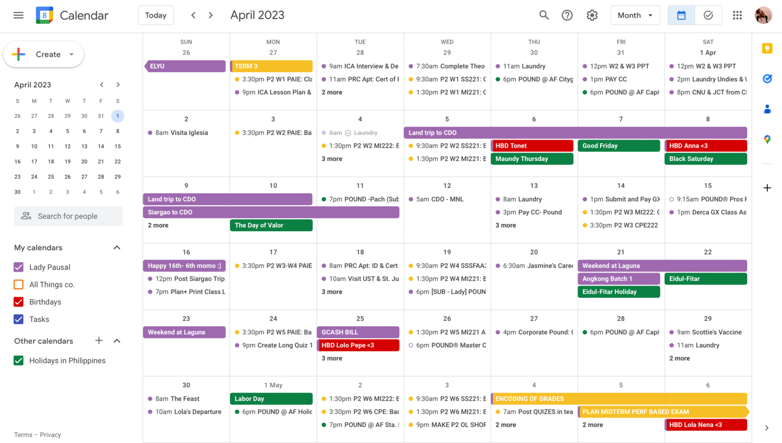Expand '3 more' events on April 4
Image resolution: width=782 pixels, height=443 pixels.
pyautogui.click(x=332, y=159)
